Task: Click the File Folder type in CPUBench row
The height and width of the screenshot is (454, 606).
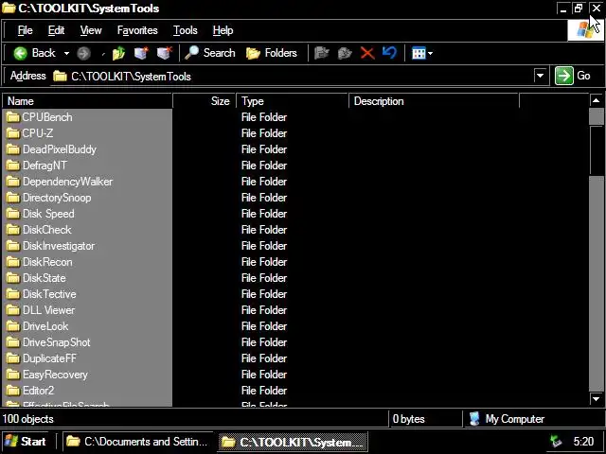Action: pyautogui.click(x=264, y=117)
